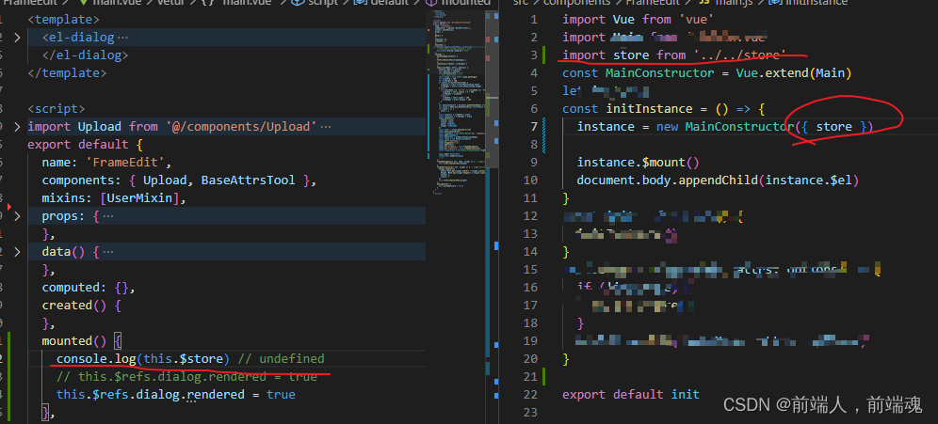Select line number 10 in main.js
This screenshot has width=938, height=424.
(530, 181)
